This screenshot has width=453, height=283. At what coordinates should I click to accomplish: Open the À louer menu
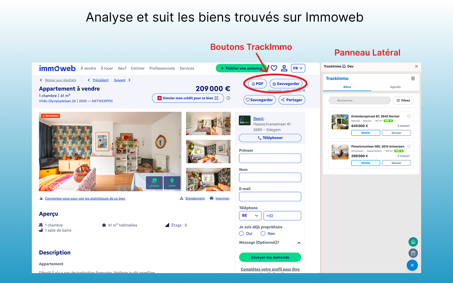(x=107, y=68)
